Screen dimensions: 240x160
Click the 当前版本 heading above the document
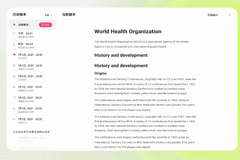[x=69, y=14]
